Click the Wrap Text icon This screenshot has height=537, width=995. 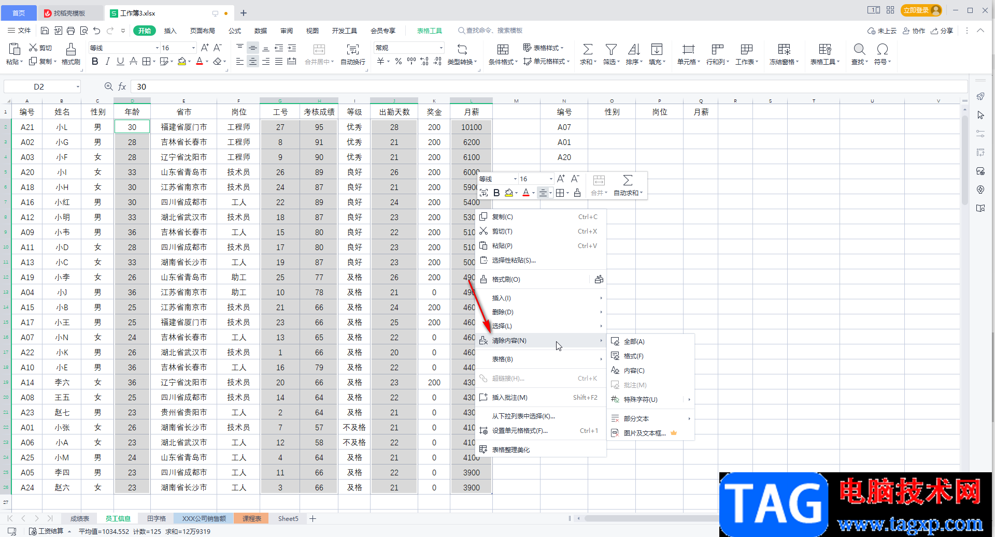coord(353,49)
